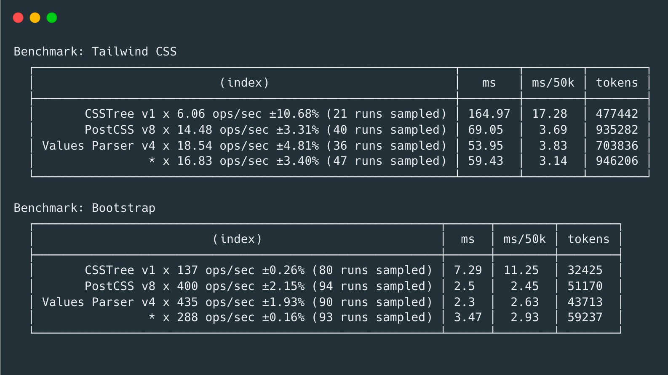This screenshot has width=668, height=375.
Task: Click the ms value "164.97"
Action: tap(489, 114)
